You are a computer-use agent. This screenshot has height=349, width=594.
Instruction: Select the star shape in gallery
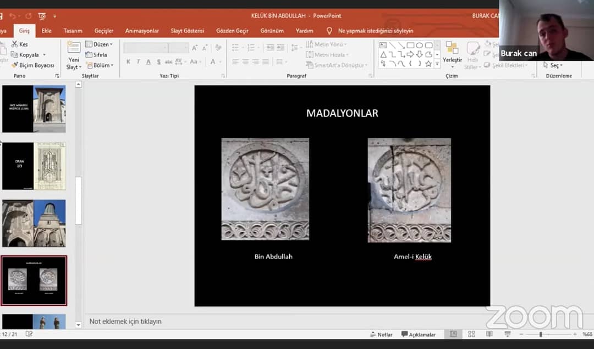point(428,64)
